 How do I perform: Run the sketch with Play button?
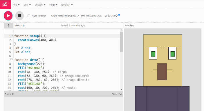pyautogui.click(x=8, y=16)
